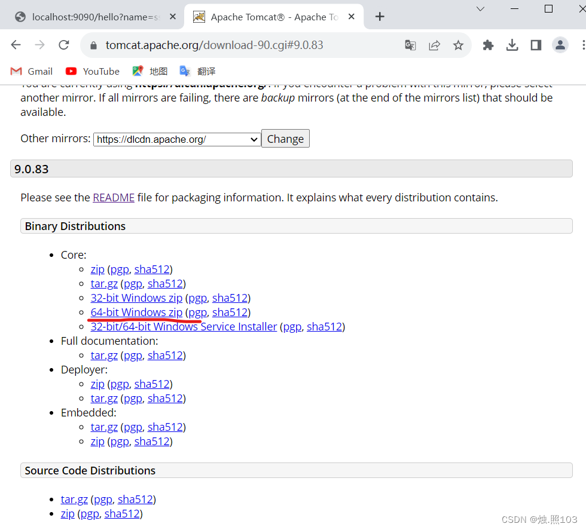Open tab search chevron
586x530 pixels.
[x=480, y=8]
